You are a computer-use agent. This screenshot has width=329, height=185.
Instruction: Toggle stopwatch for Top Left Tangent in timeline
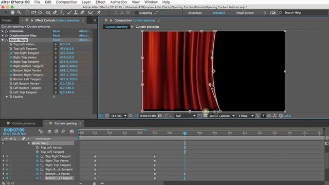tap(38, 152)
